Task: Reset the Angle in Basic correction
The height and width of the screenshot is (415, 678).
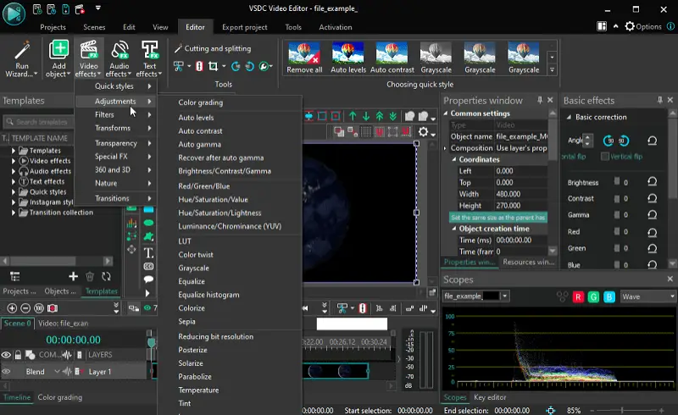Action: tap(652, 140)
